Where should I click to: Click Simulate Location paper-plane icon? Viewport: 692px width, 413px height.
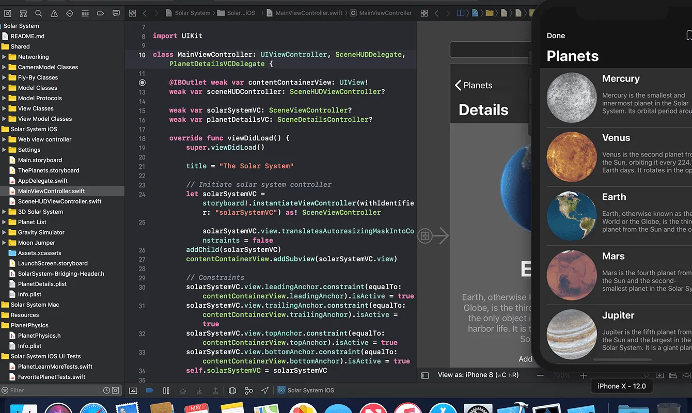265,390
